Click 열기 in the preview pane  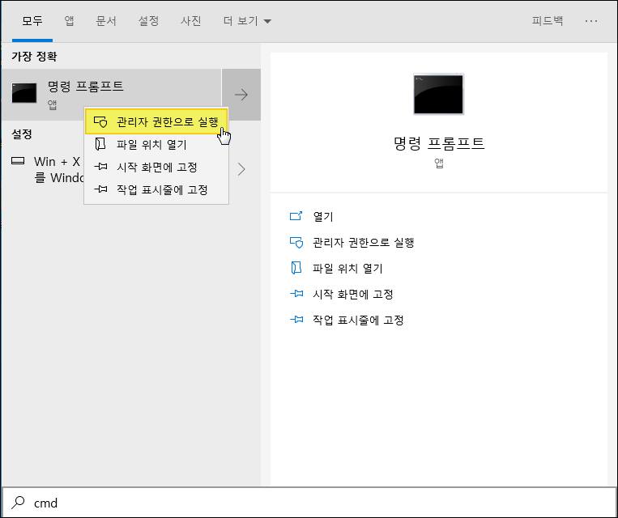pyautogui.click(x=323, y=217)
